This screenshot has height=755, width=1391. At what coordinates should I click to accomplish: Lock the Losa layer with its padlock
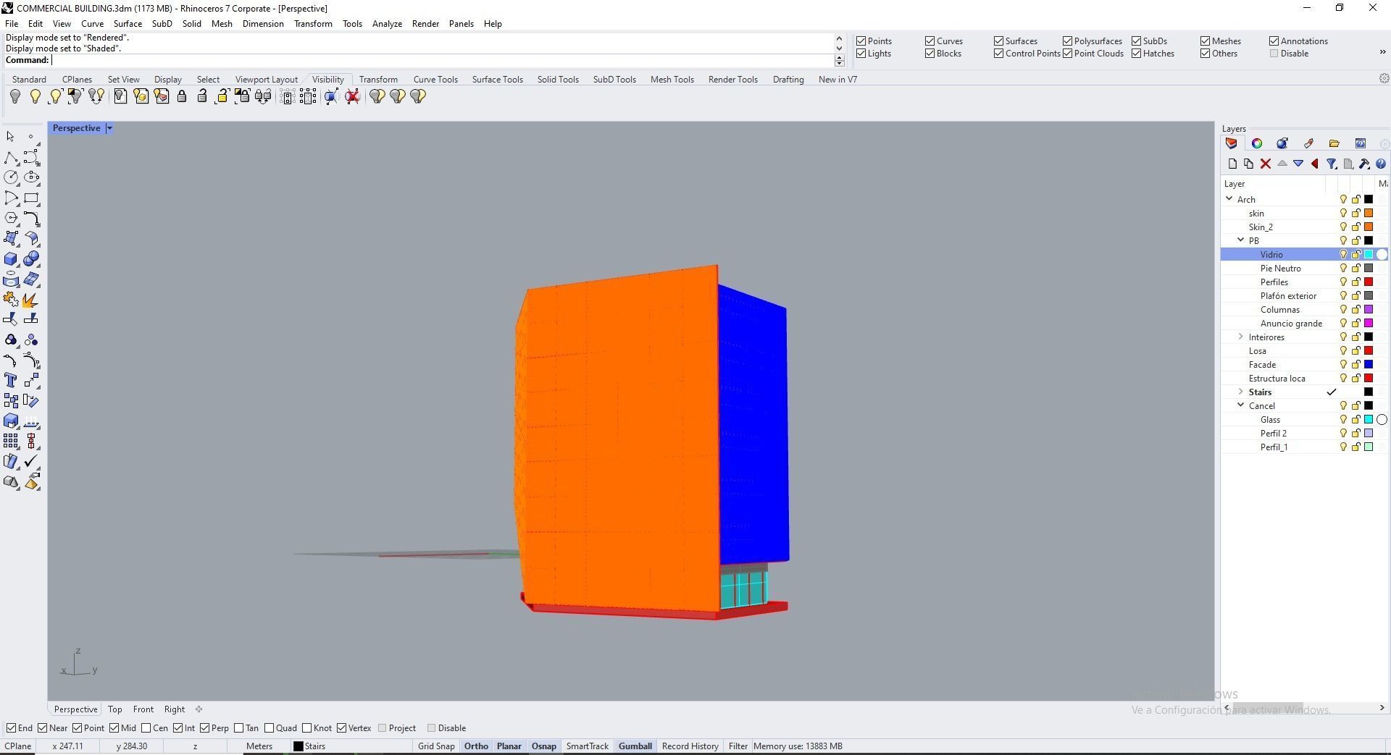[x=1356, y=351]
